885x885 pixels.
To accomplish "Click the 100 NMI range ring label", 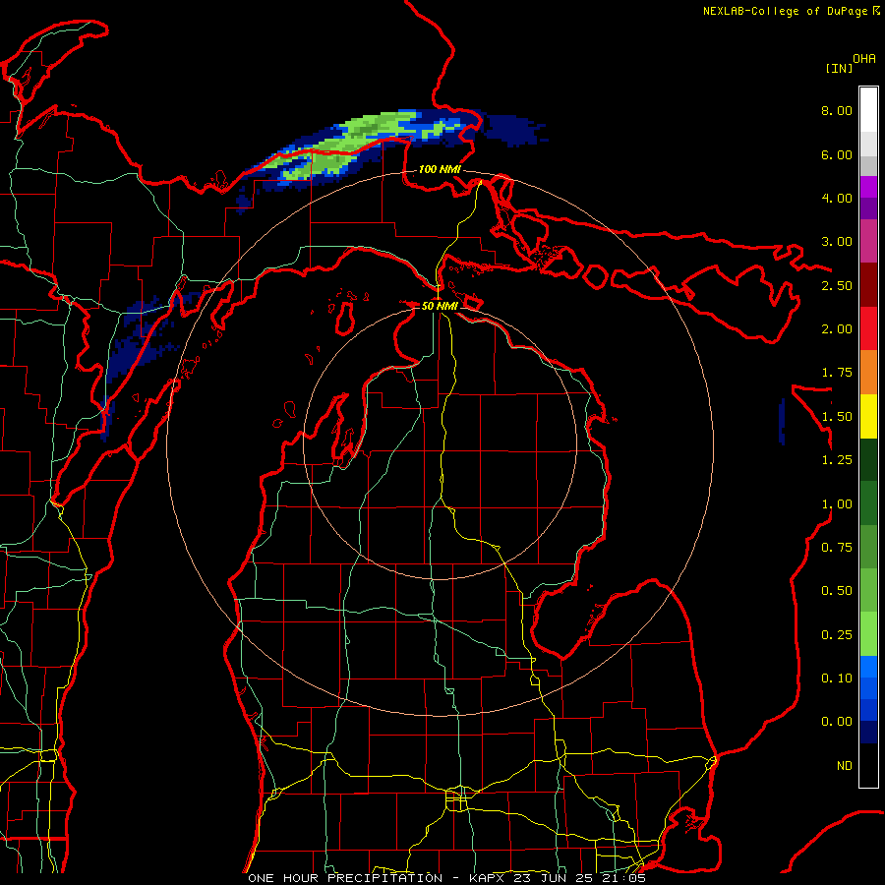I will click(440, 169).
